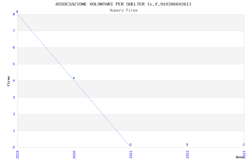Click y-axis tick label 7

click(x=14, y=31)
